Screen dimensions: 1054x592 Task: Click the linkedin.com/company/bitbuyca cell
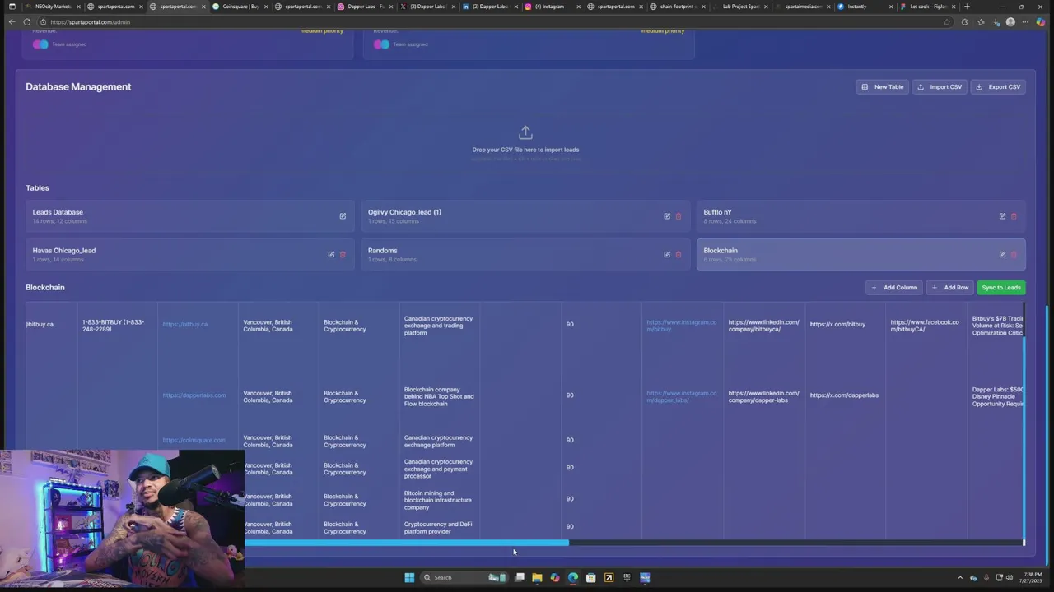click(x=763, y=326)
